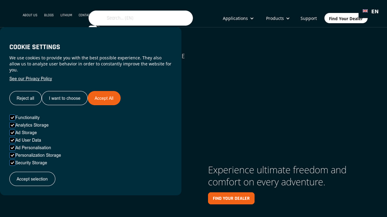
Task: Uncheck the Functionality checkbox
Action: click(13, 118)
